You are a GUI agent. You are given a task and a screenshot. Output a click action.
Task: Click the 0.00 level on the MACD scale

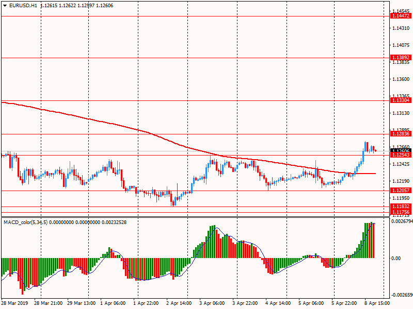pyautogui.click(x=395, y=258)
